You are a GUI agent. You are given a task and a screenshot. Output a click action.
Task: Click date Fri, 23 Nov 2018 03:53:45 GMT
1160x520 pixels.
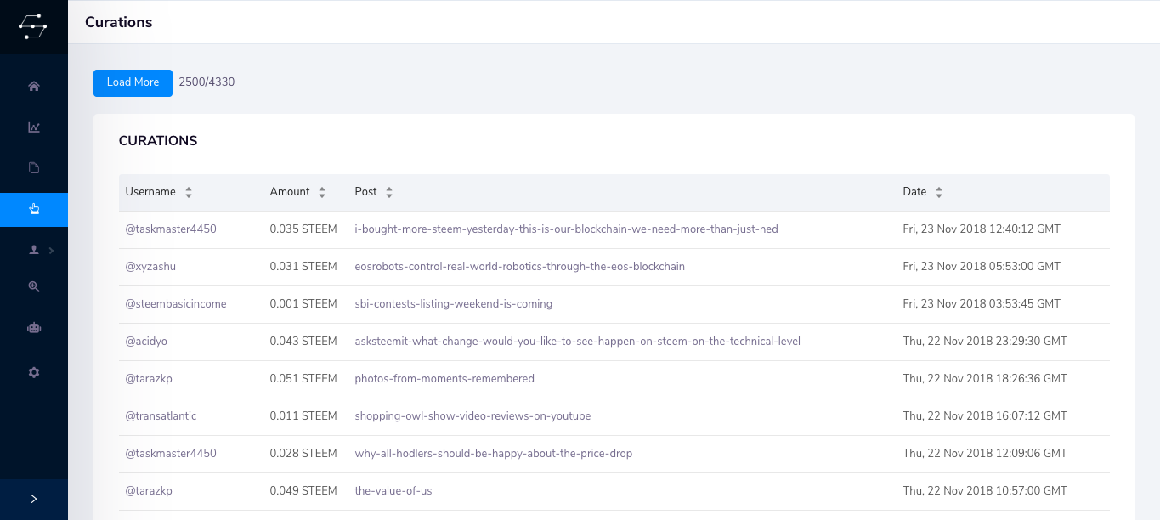coord(982,304)
